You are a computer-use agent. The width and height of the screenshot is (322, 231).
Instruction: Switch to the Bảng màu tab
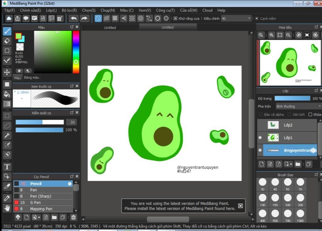(31, 77)
